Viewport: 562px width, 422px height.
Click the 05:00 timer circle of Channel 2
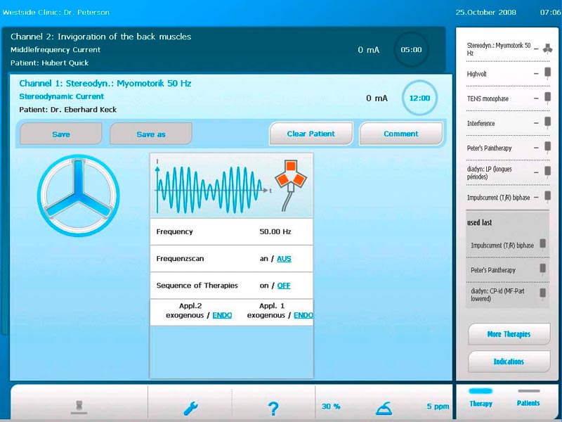(x=411, y=49)
